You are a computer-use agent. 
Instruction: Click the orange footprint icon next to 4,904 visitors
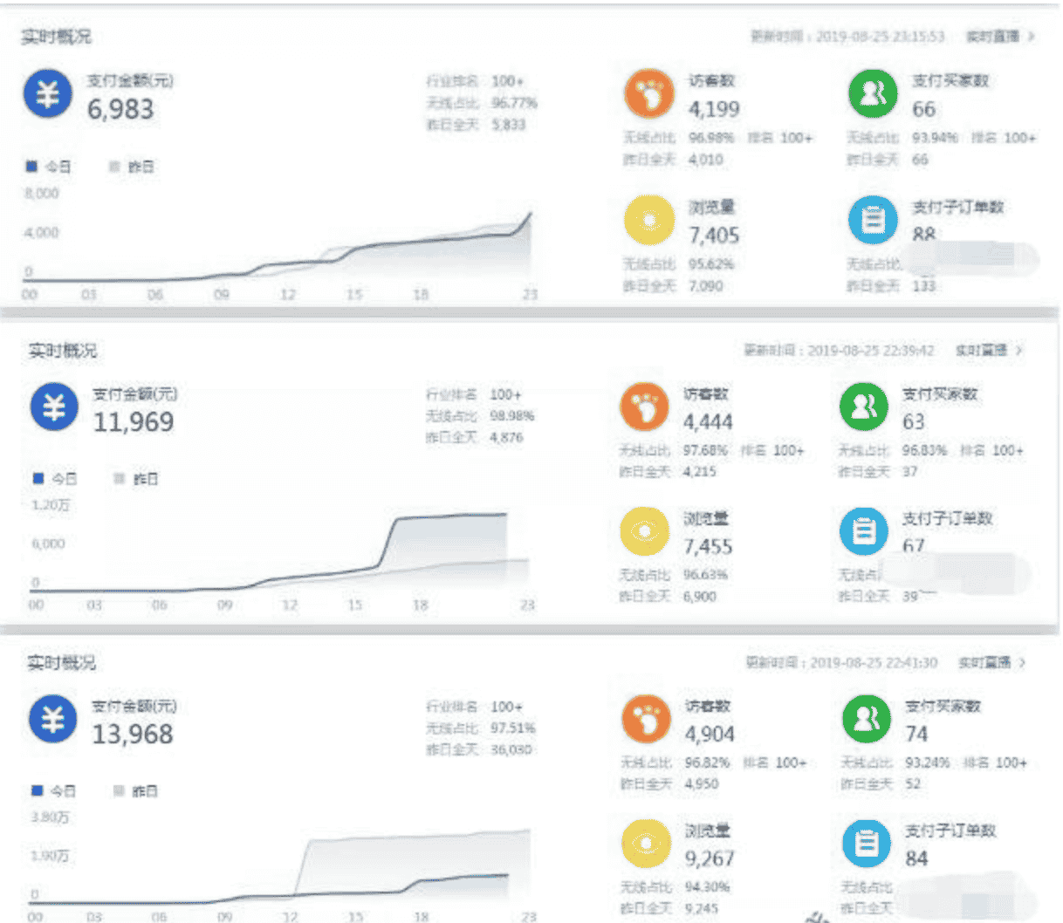click(646, 720)
